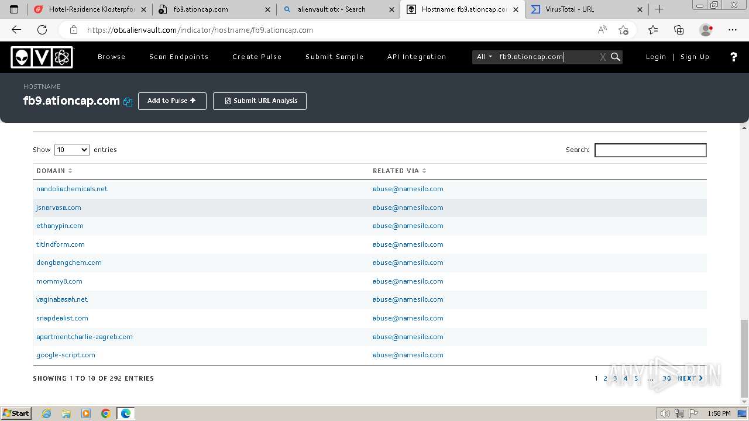
Task: Add this page to favorites star icon
Action: [x=623, y=30]
